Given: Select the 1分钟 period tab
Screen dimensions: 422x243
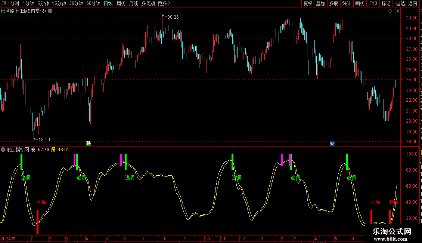Looking at the screenshot, I should 28,3.
